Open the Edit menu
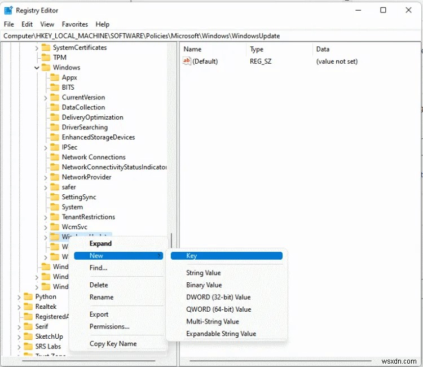The height and width of the screenshot is (367, 423). (x=27, y=24)
